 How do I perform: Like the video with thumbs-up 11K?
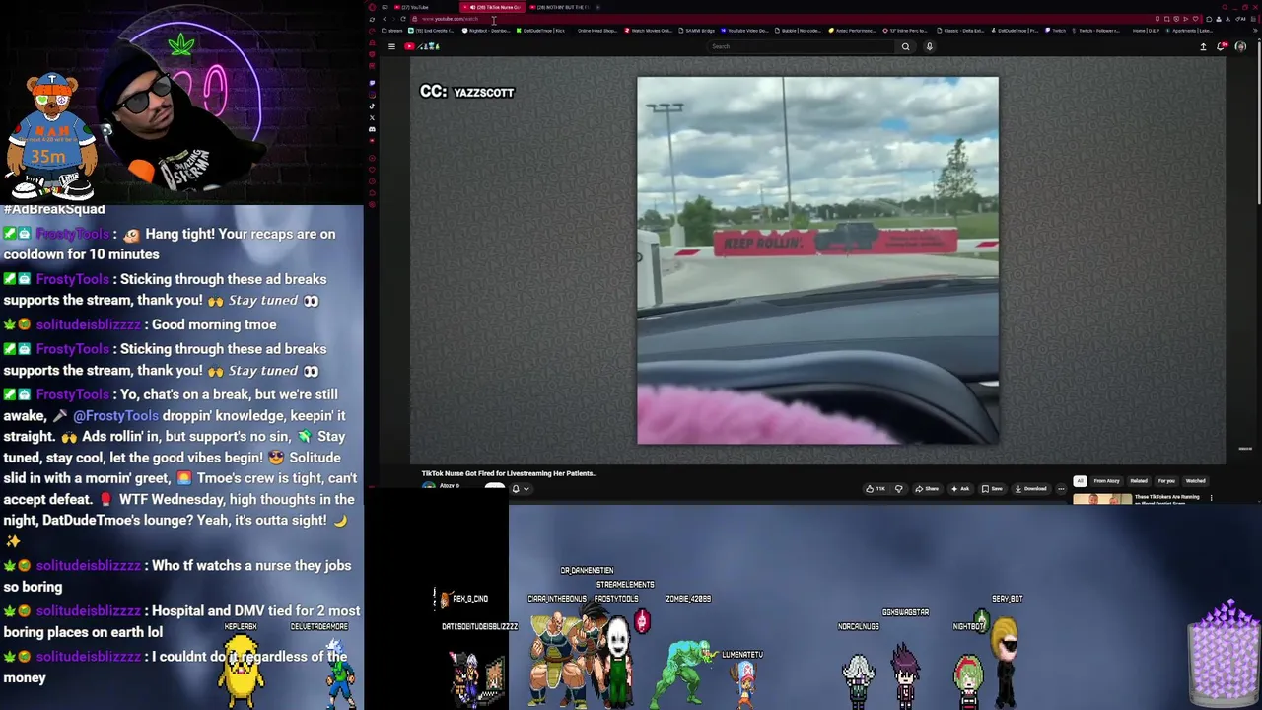coord(876,489)
